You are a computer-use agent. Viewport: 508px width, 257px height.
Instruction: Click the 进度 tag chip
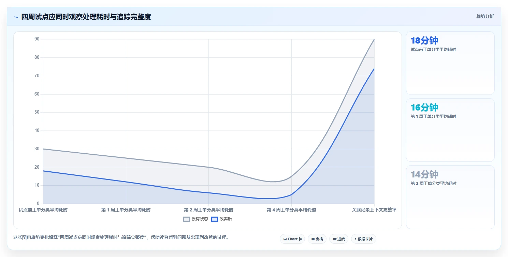pos(339,239)
